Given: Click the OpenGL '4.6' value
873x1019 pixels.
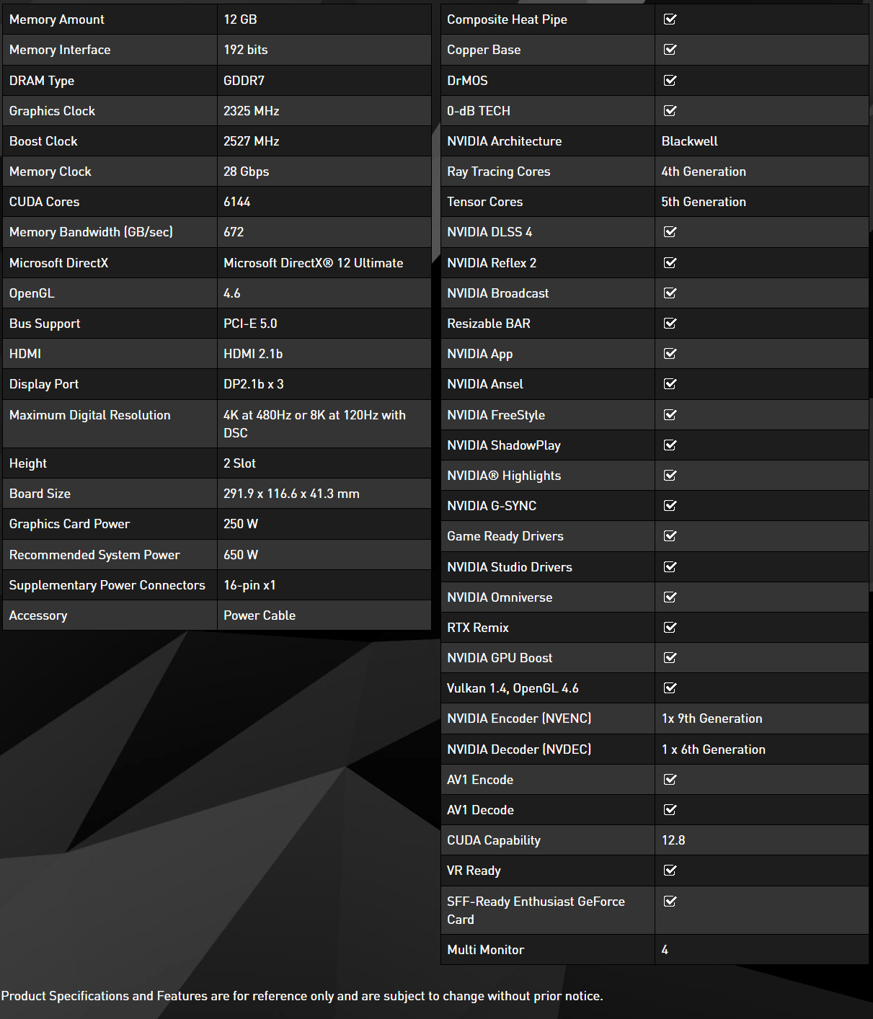Looking at the screenshot, I should point(232,293).
